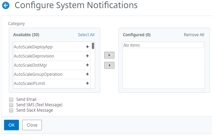Check the Send Slack Message option

coord(11,110)
